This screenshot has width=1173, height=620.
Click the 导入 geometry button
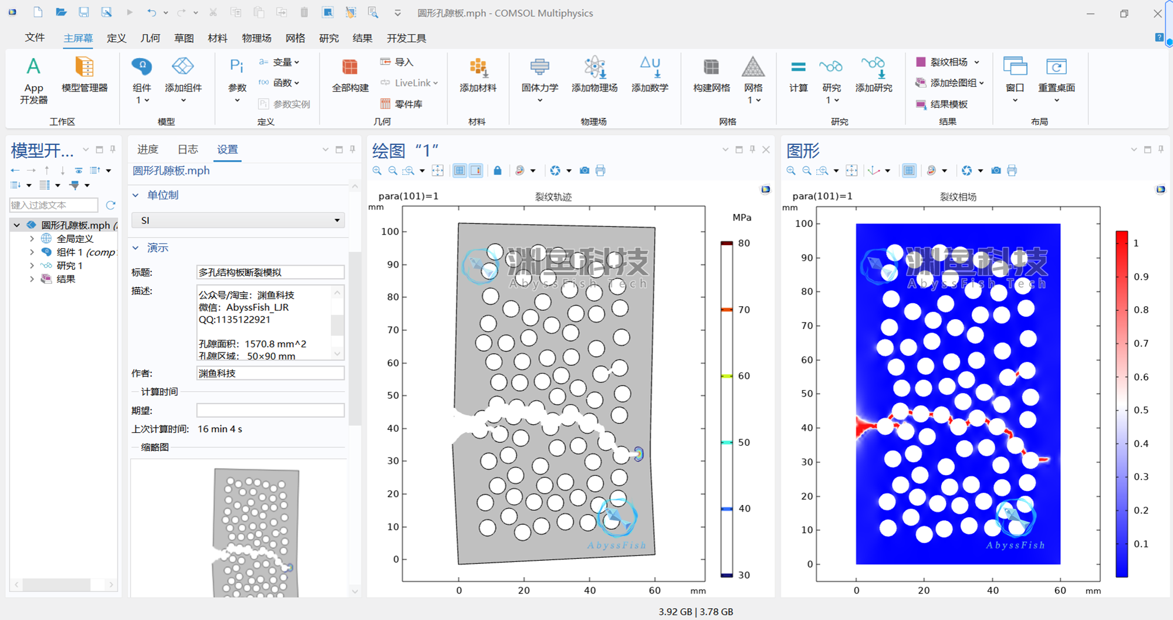pos(397,62)
